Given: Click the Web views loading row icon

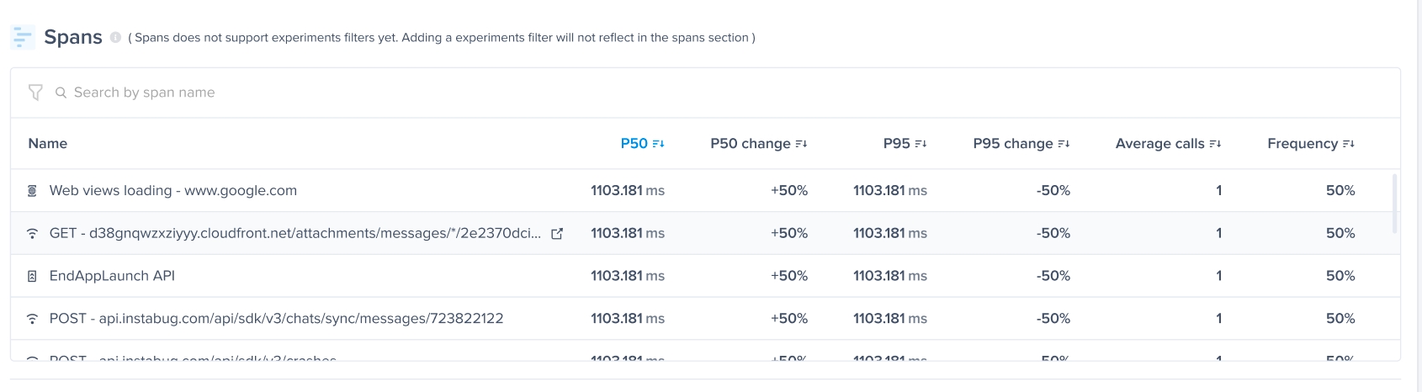Looking at the screenshot, I should (x=32, y=191).
